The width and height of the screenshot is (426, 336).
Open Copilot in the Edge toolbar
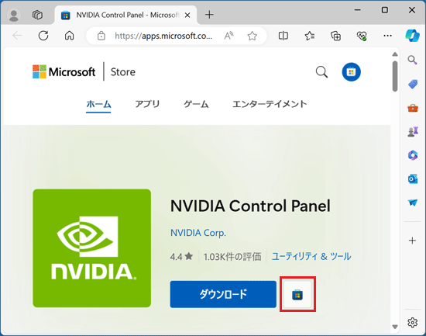coord(412,36)
